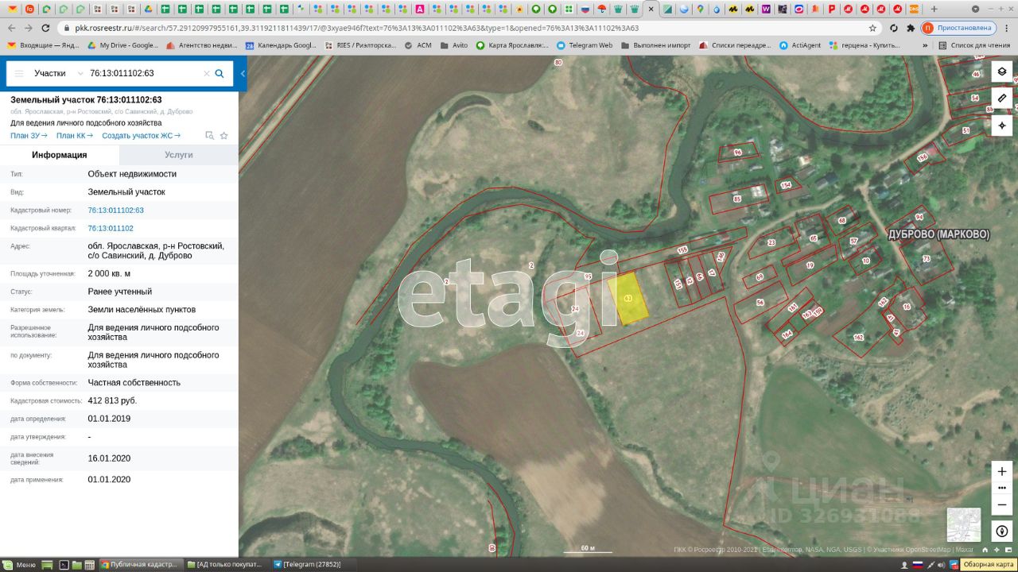Collapse the left info panel
1018x572 pixels.
pos(243,73)
